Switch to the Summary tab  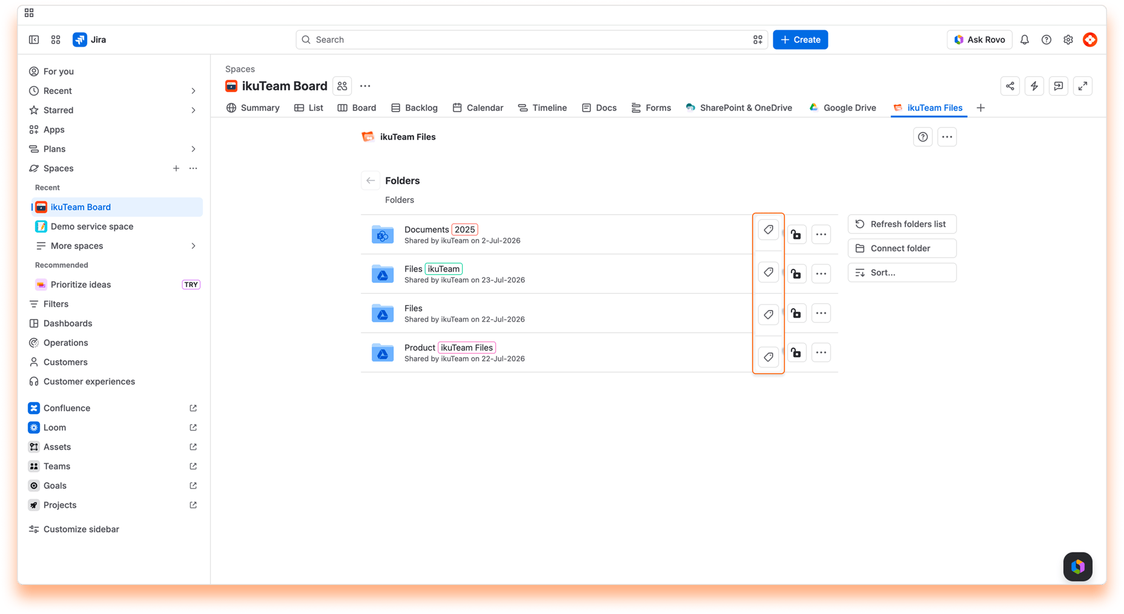[253, 108]
